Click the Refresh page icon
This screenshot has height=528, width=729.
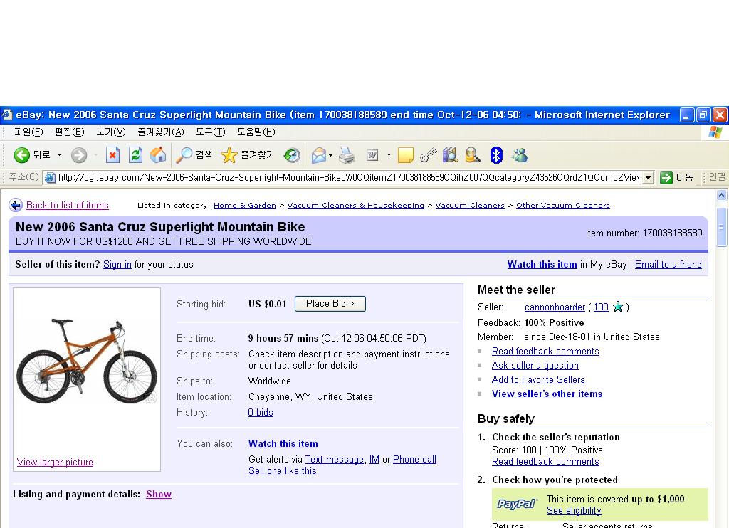(x=135, y=155)
